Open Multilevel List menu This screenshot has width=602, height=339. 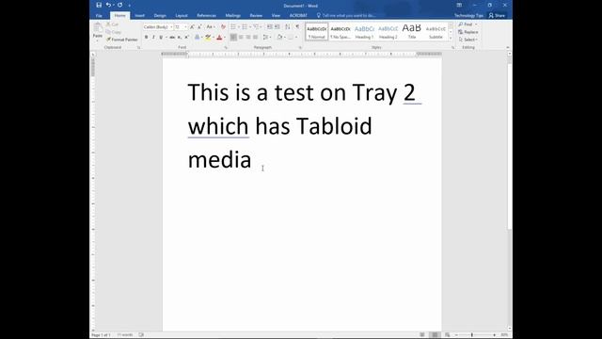(256, 27)
